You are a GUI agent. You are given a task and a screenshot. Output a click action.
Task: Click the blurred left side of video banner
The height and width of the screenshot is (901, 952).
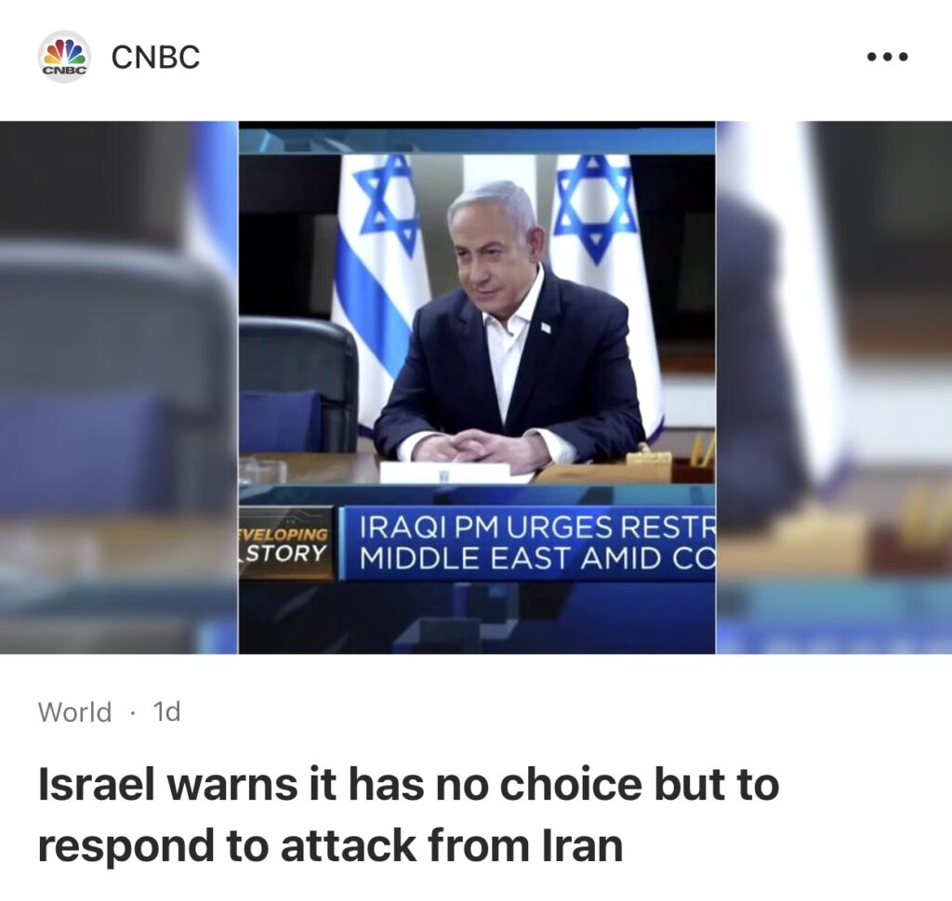(x=119, y=387)
